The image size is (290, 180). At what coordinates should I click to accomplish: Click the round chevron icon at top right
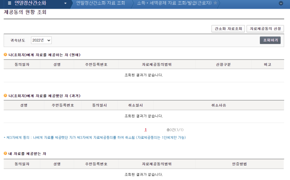pos(281,3)
